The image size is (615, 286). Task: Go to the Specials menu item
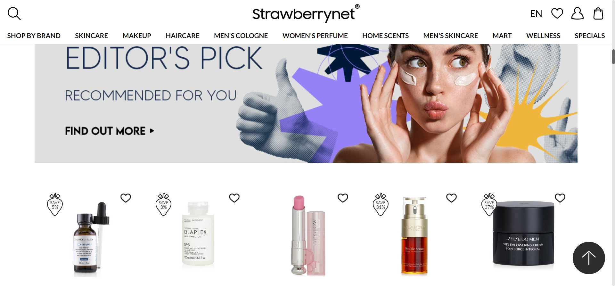tap(590, 36)
